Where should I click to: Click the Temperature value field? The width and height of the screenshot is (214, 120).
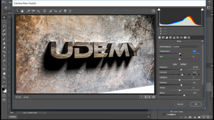(194, 51)
